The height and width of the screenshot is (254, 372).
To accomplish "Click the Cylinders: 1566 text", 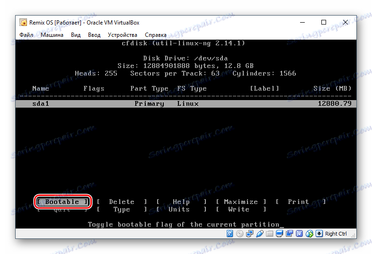I will click(x=264, y=73).
